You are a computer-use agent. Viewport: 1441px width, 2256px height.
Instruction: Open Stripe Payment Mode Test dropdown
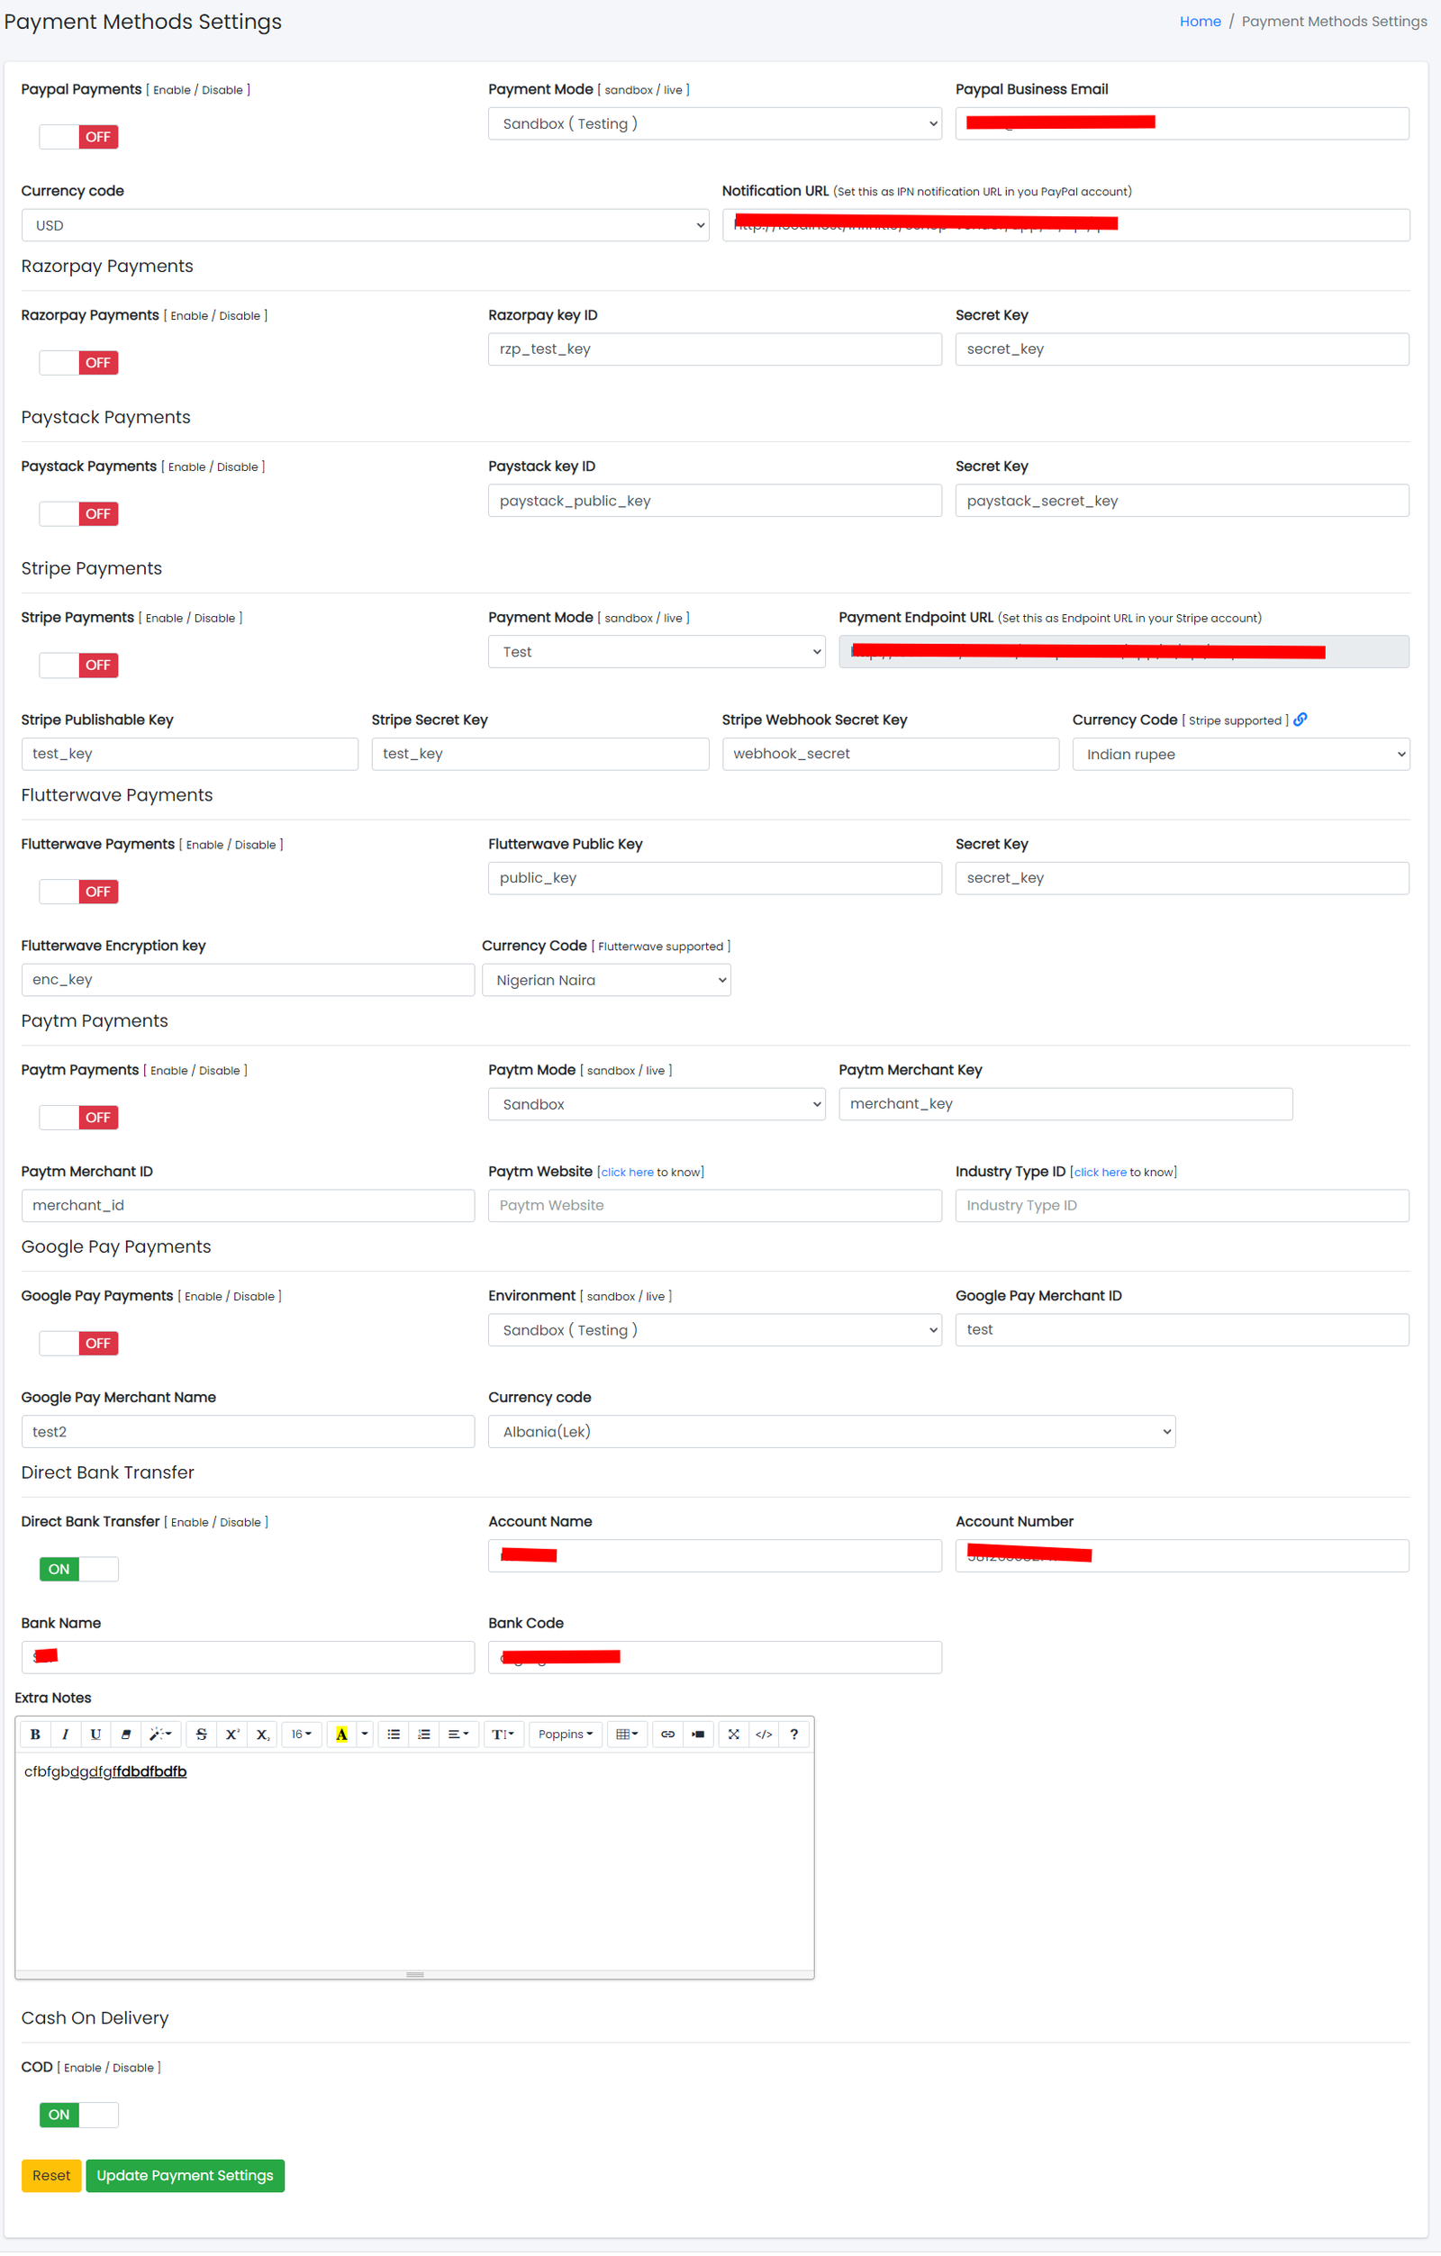(x=657, y=652)
